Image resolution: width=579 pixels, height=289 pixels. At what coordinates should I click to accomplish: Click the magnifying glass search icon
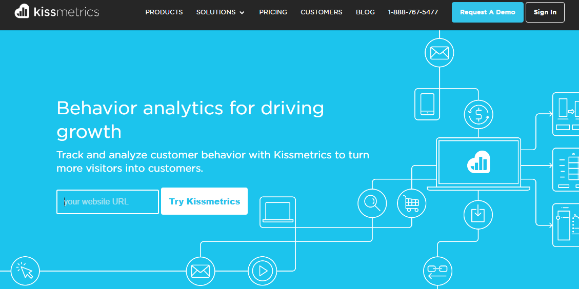tap(372, 203)
